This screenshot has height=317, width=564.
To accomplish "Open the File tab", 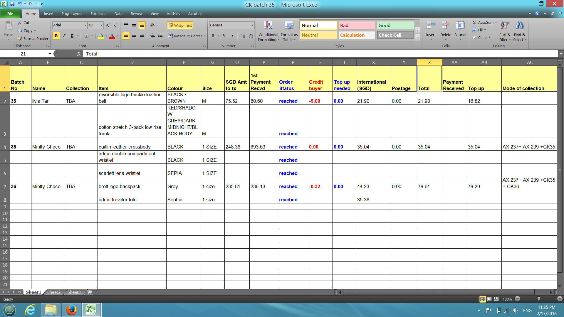I will click(10, 14).
